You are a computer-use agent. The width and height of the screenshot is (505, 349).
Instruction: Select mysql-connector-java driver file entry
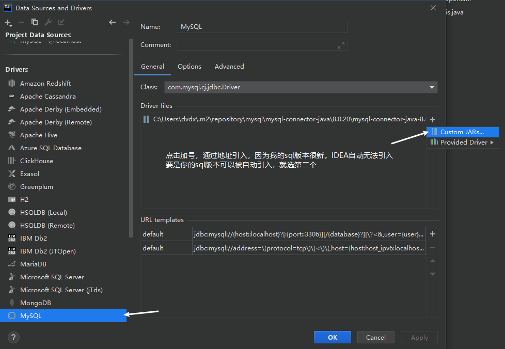pyautogui.click(x=283, y=119)
